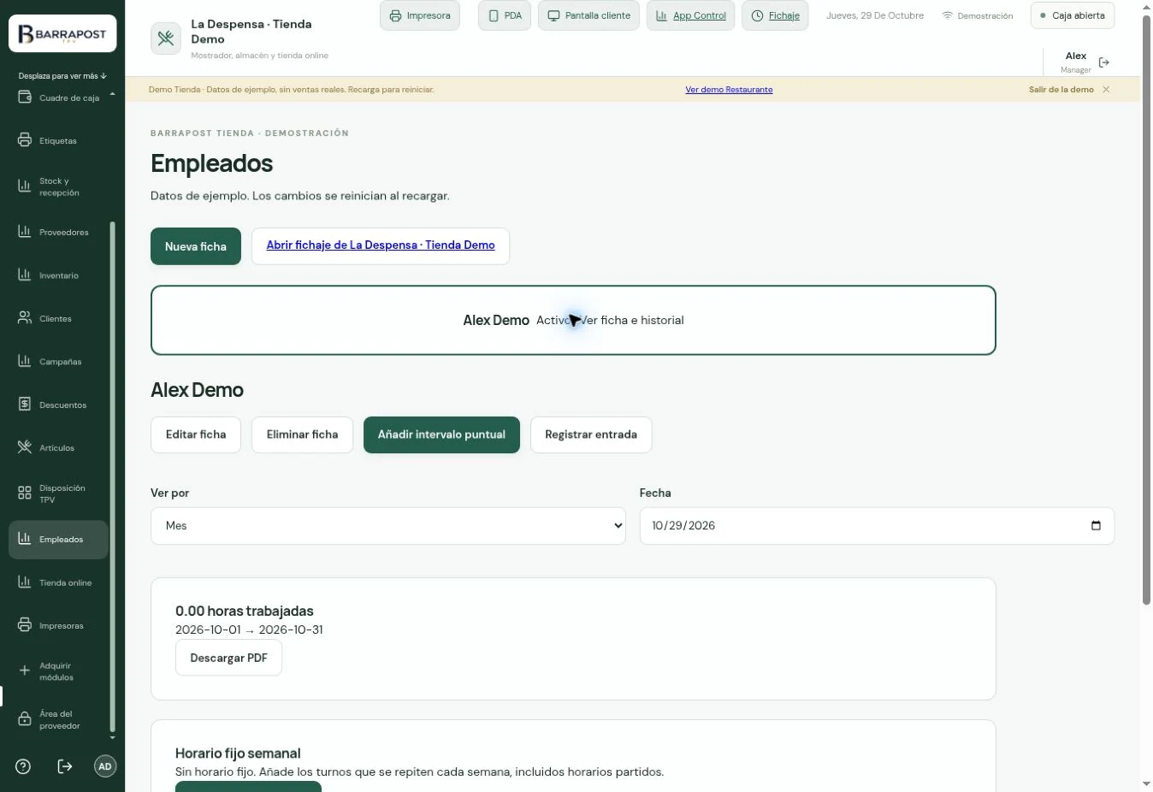Select Tienda online in the sidebar
This screenshot has height=792, width=1153.
(58, 582)
